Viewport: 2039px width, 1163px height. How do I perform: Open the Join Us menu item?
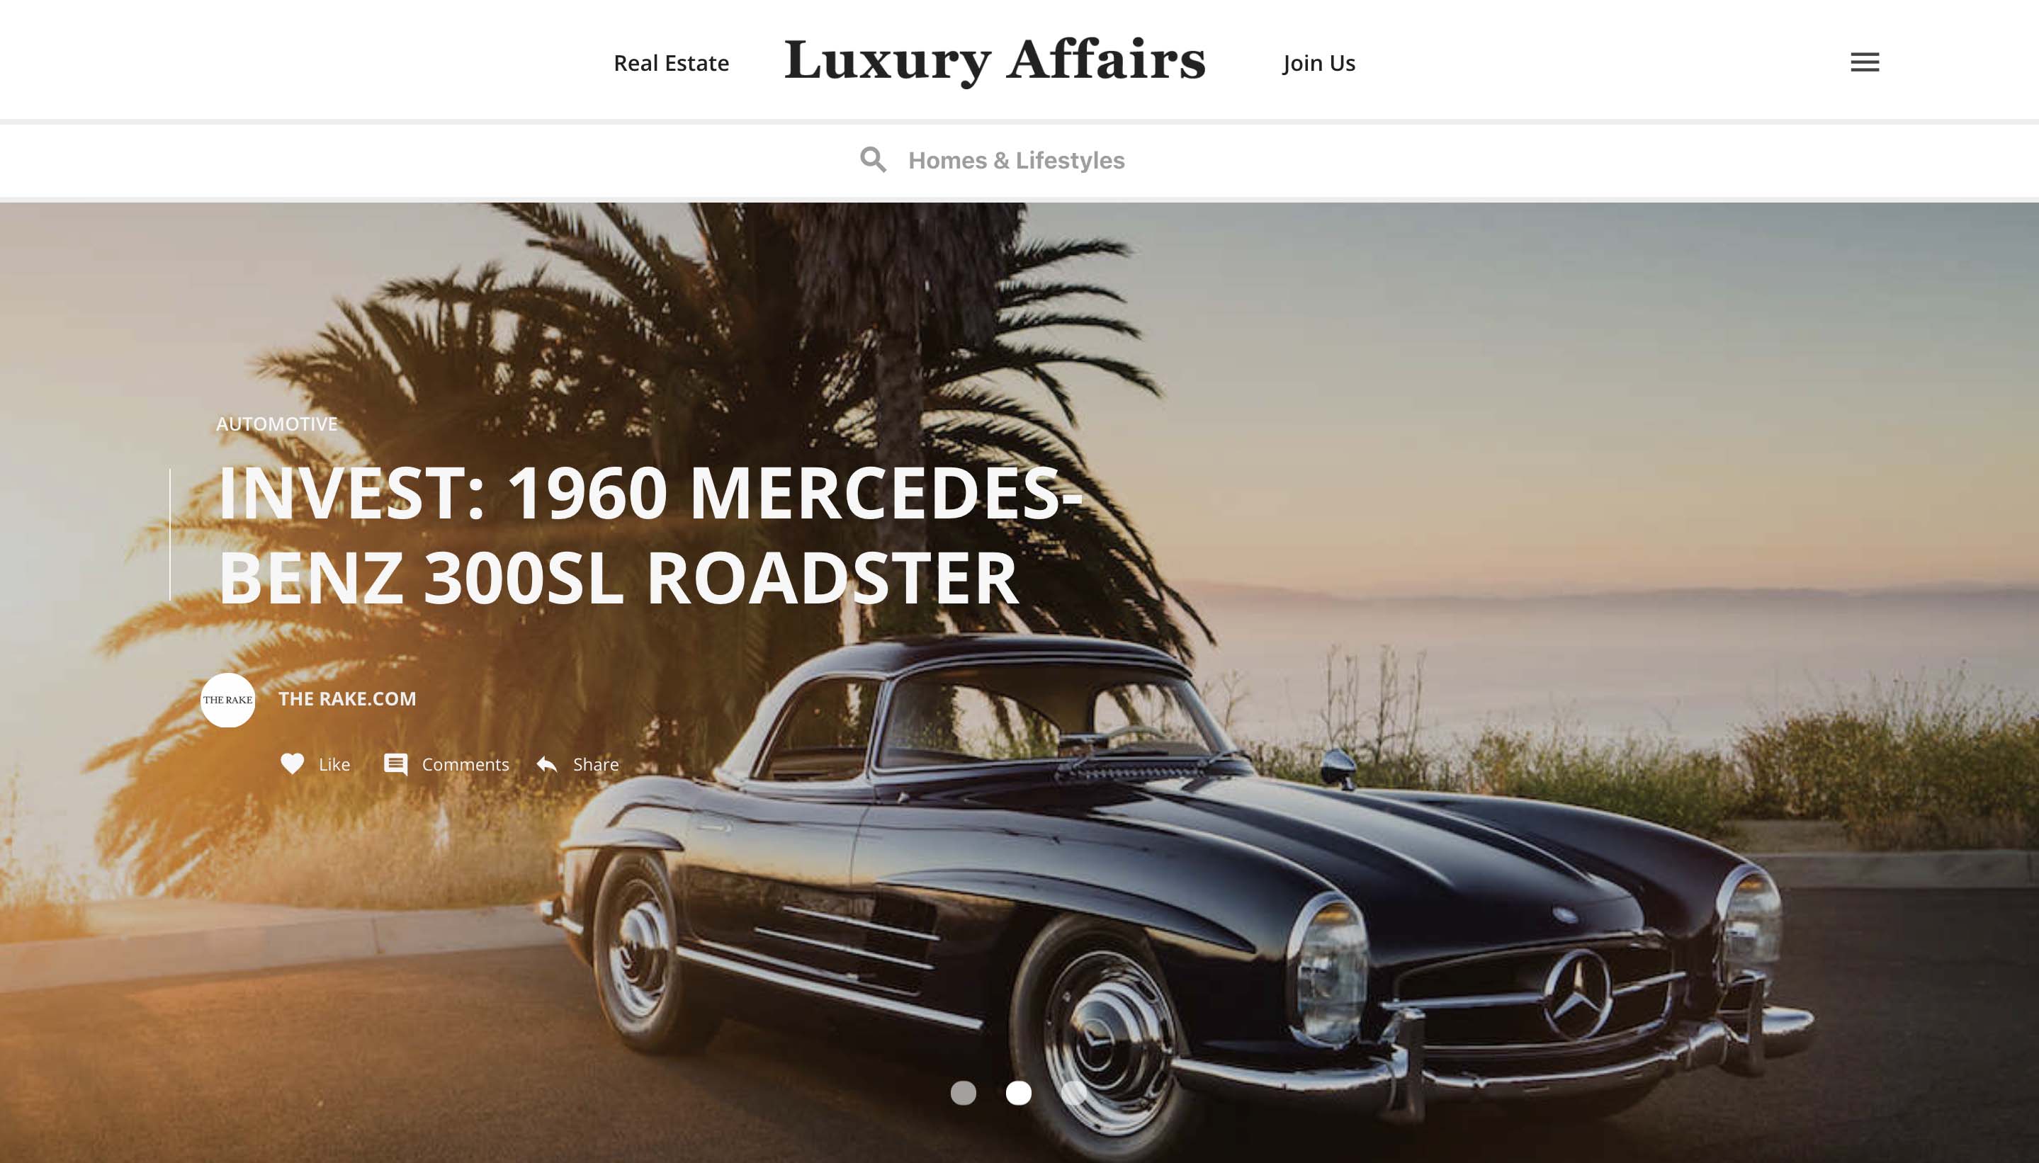1319,63
